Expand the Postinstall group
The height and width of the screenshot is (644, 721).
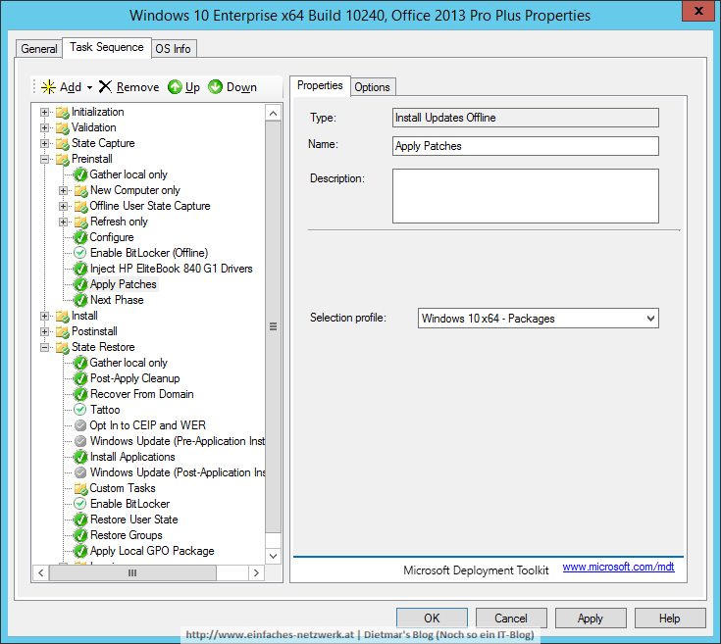pos(44,331)
